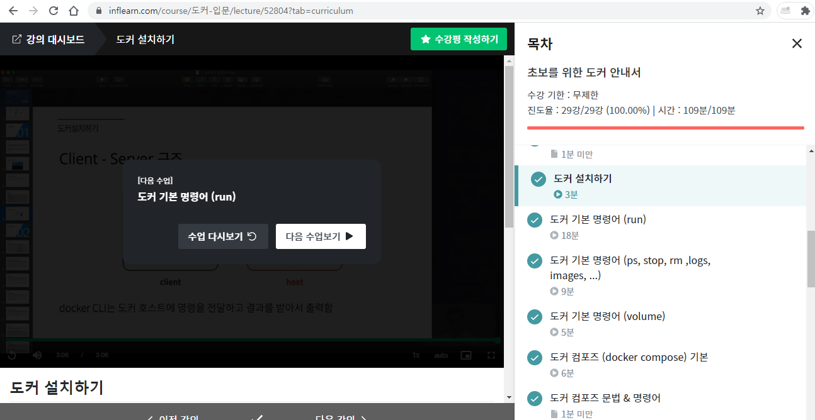The image size is (815, 420).
Task: Open the extensions puzzle-piece icon
Action: (x=804, y=11)
